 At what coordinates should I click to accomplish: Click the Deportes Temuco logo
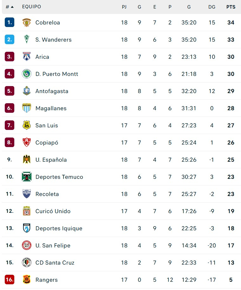(x=27, y=177)
